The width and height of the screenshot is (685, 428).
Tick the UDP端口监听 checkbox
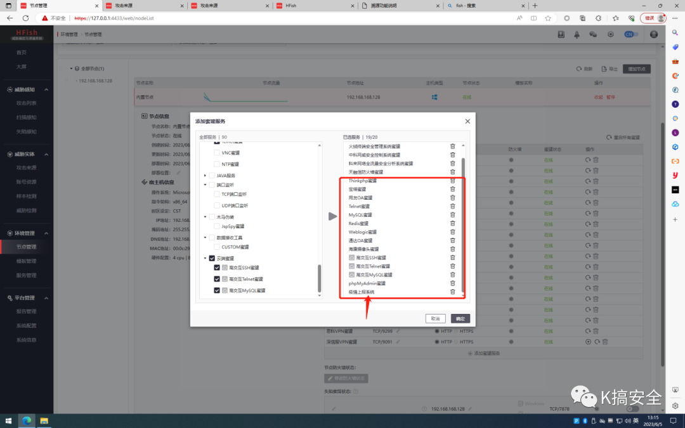(217, 205)
